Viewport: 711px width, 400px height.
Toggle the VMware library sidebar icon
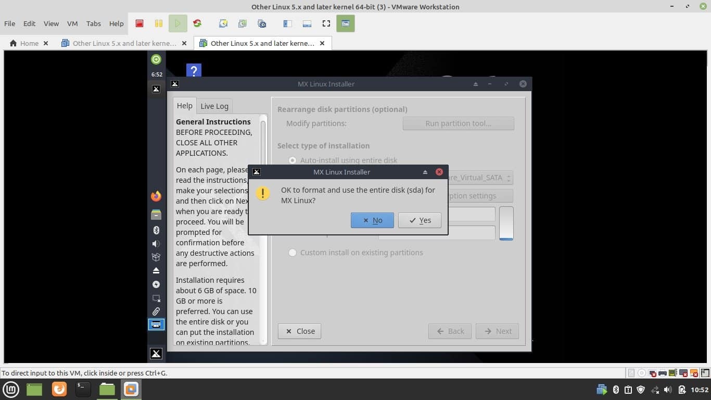pyautogui.click(x=287, y=23)
